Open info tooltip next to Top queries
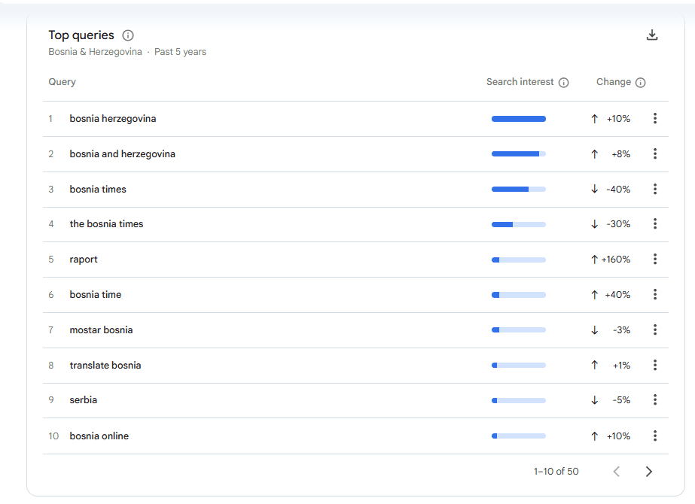This screenshot has height=504, width=695. tap(128, 35)
